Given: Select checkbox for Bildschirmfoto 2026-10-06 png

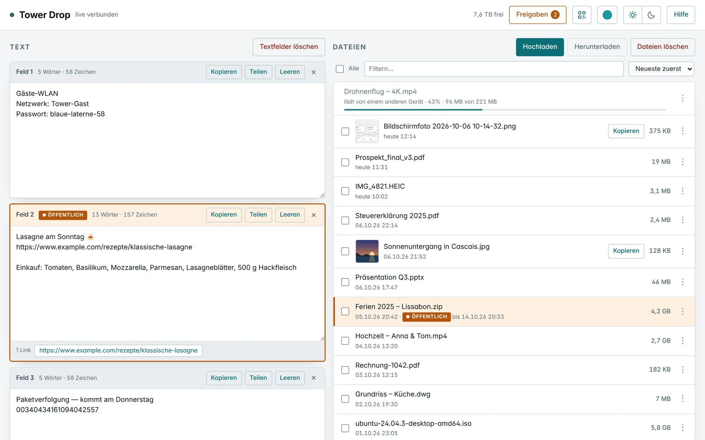Looking at the screenshot, I should click(x=345, y=131).
